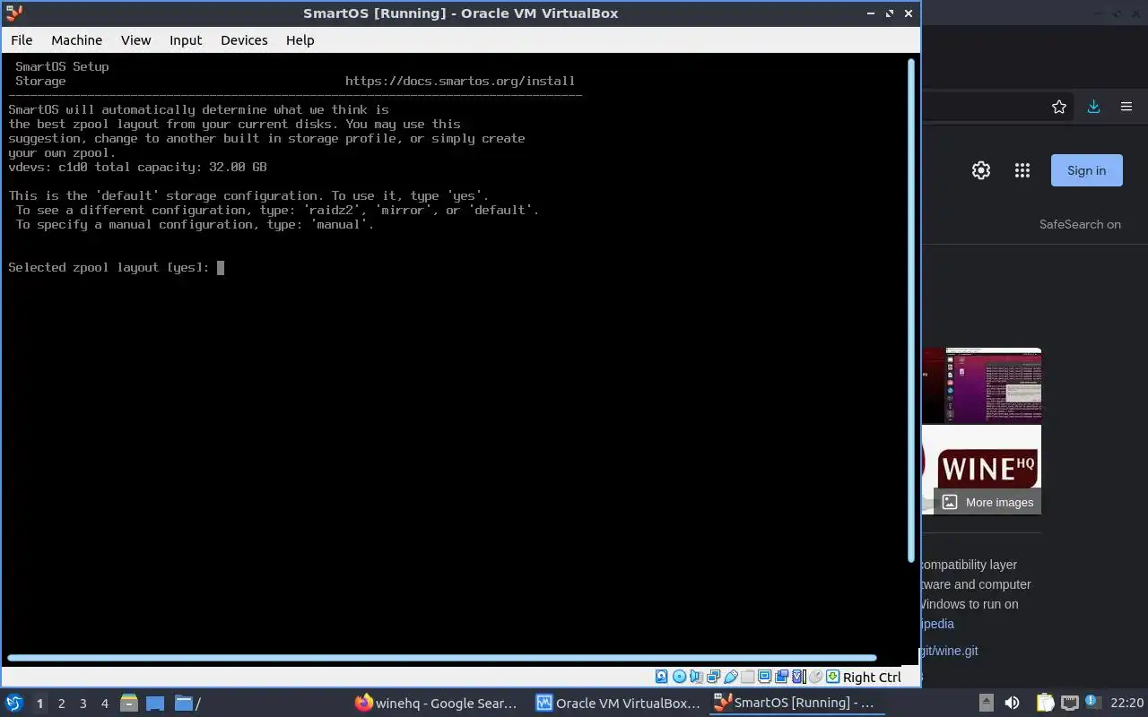Open the volume speaker tray icon
This screenshot has height=717, width=1148.
tap(1012, 703)
